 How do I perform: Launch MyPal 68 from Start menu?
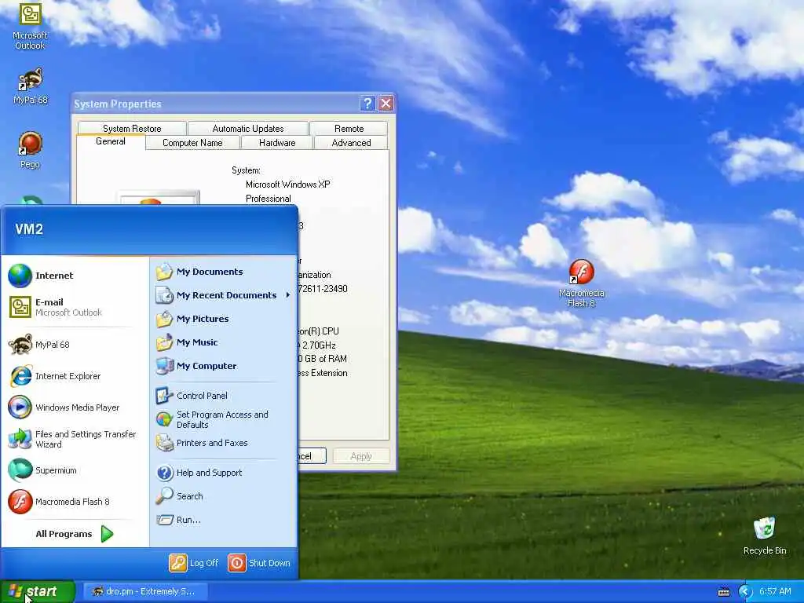75,345
